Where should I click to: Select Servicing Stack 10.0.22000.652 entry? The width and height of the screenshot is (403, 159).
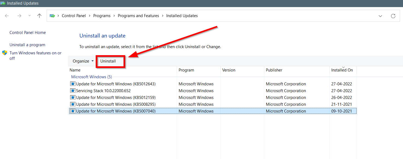tap(213, 91)
